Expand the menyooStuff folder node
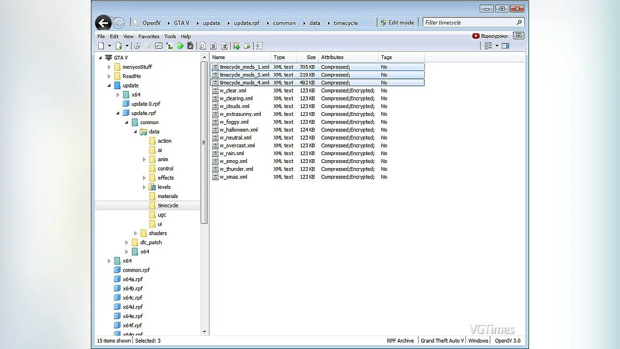620x349 pixels. tap(109, 67)
